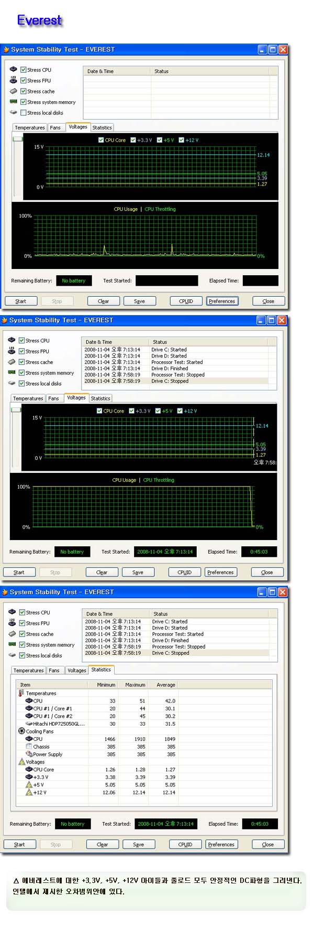Toggle Stress cache checkbox in middle window
Image resolution: width=314 pixels, height=928 pixels.
(x=22, y=362)
